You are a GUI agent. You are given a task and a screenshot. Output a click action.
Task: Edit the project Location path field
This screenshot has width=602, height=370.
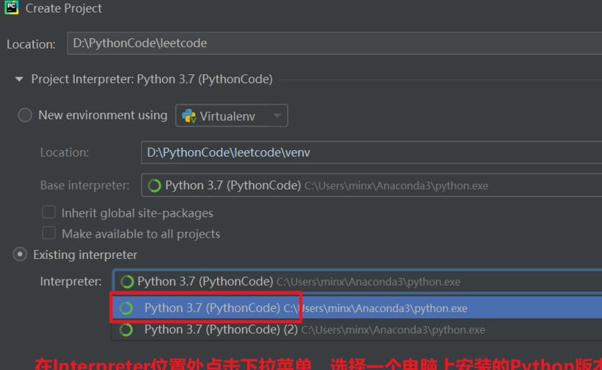[334, 43]
